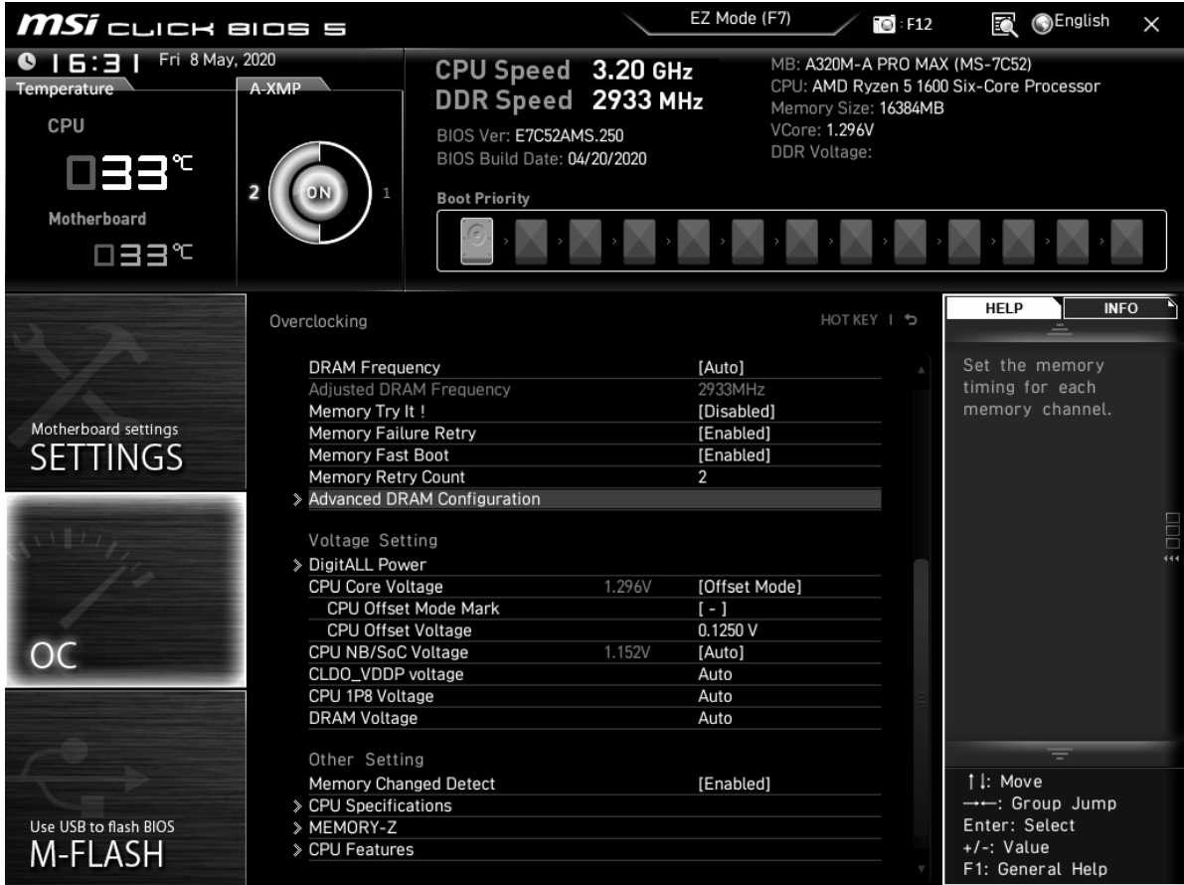
Task: Click the hard drive boot priority icon
Action: click(476, 241)
